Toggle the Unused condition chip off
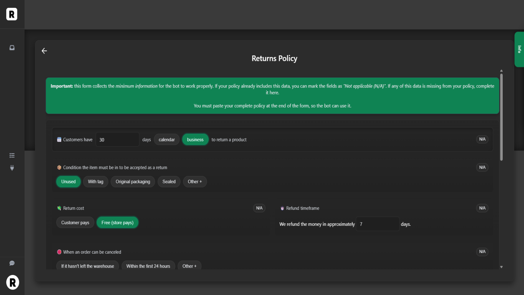Viewport: 524px width, 295px height. (x=68, y=181)
